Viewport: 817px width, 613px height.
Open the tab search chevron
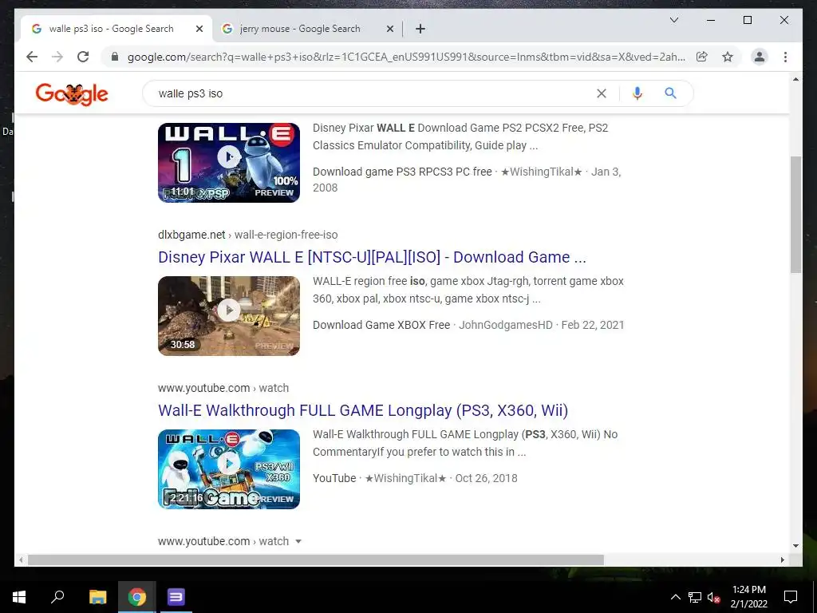pos(673,20)
